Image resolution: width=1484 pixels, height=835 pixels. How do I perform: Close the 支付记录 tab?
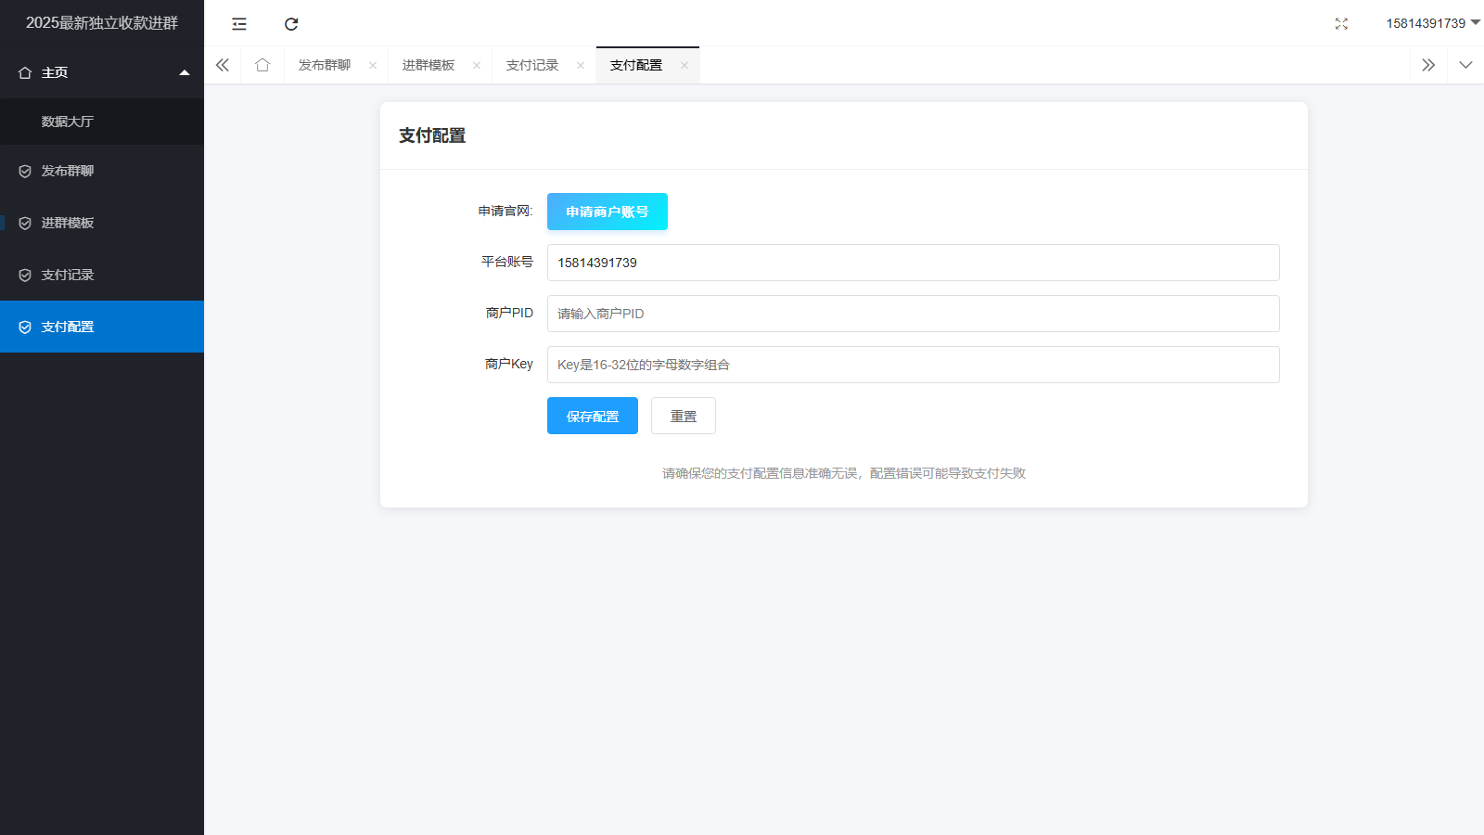tap(581, 65)
